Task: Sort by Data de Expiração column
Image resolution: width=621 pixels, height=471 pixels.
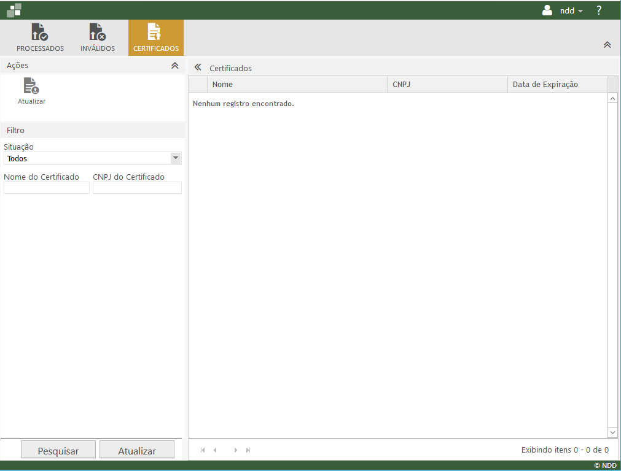Action: coord(557,85)
